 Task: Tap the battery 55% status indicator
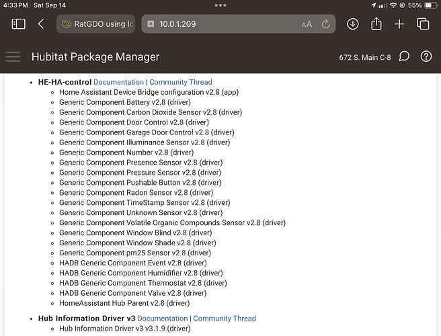point(423,5)
